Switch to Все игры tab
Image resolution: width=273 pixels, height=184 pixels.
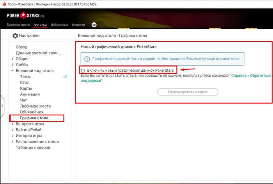pyautogui.click(x=41, y=25)
